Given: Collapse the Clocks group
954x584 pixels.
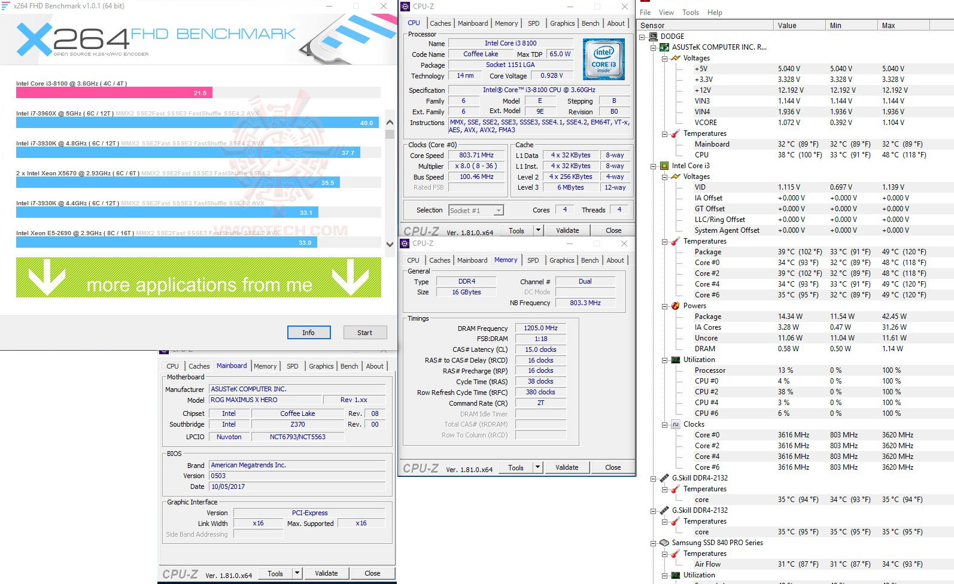Looking at the screenshot, I should click(x=664, y=424).
